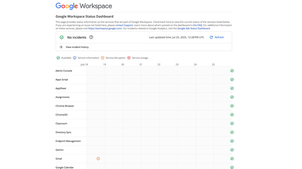Screen dimensions: 302x169
Task: Click the Endpoint Management row label
Action: pyautogui.click(x=68, y=141)
